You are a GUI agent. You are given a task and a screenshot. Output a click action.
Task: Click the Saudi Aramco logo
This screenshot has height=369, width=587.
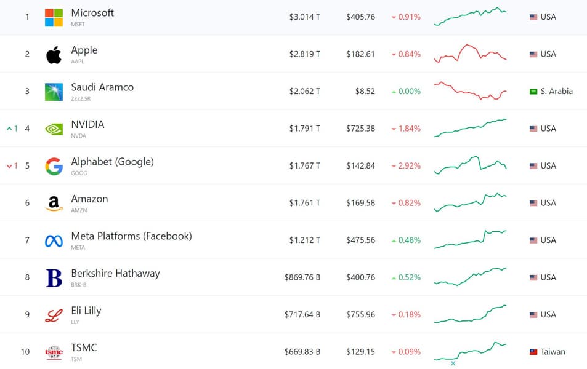(54, 92)
